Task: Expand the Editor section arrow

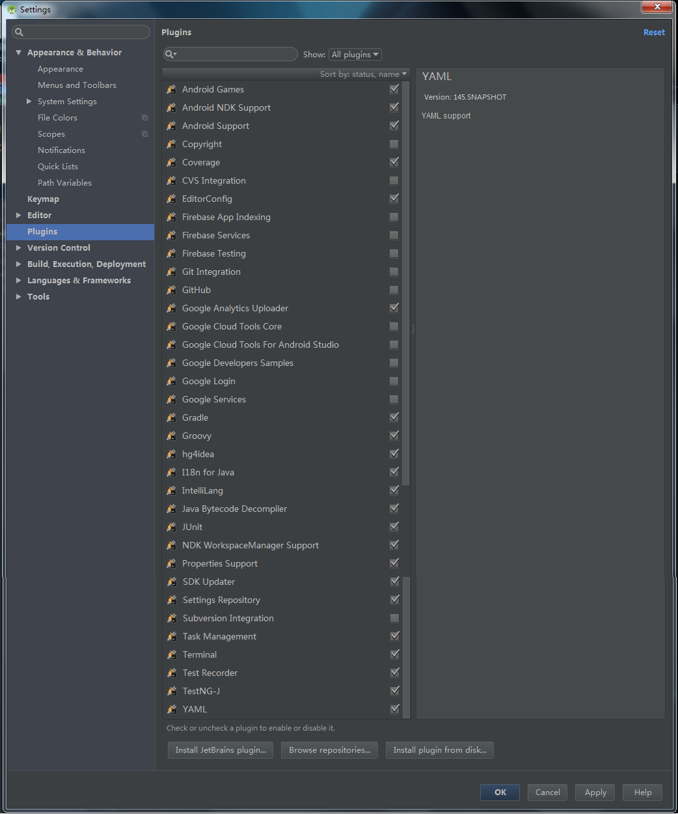Action: pos(19,216)
